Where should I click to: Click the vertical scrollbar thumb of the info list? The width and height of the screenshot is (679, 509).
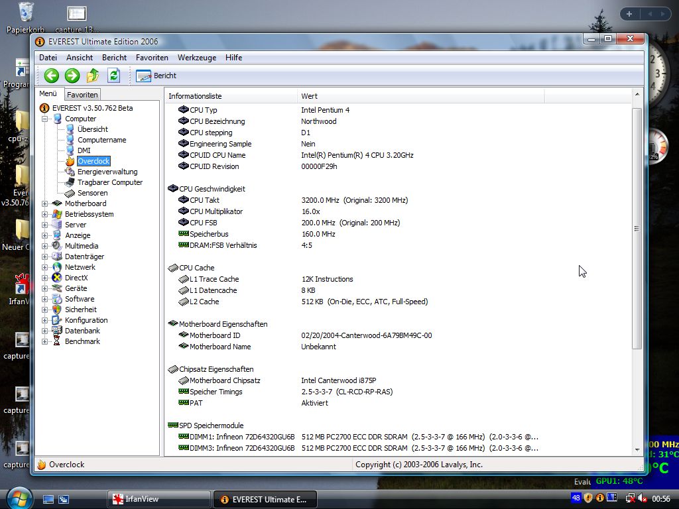pos(637,229)
